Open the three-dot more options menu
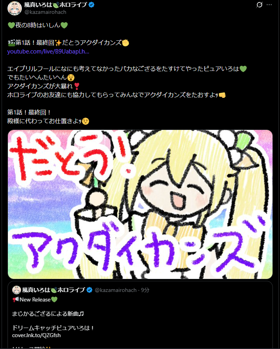Viewport: 280px width, 349px height. tap(269, 5)
